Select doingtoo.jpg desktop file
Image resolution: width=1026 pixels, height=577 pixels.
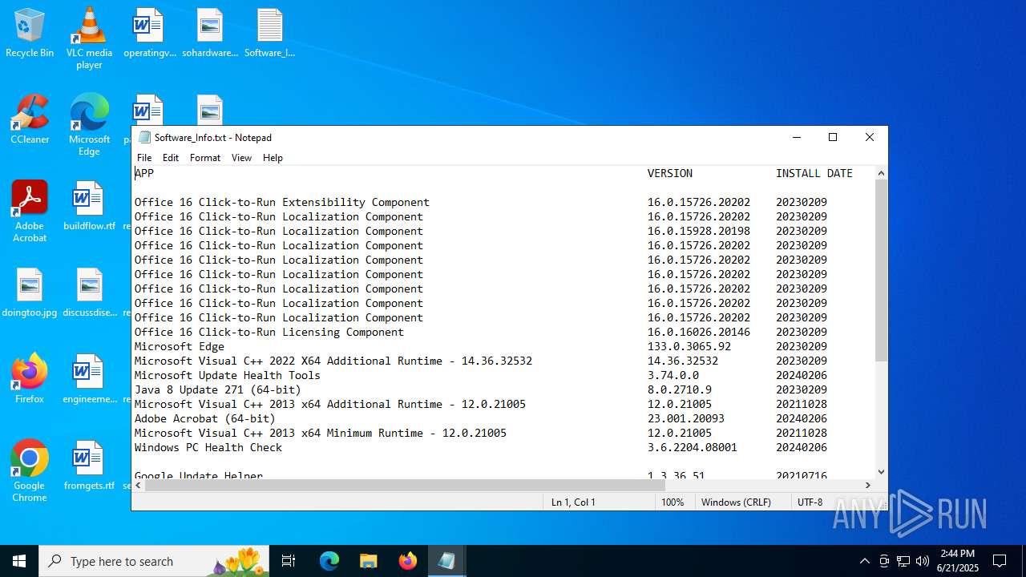[30, 293]
